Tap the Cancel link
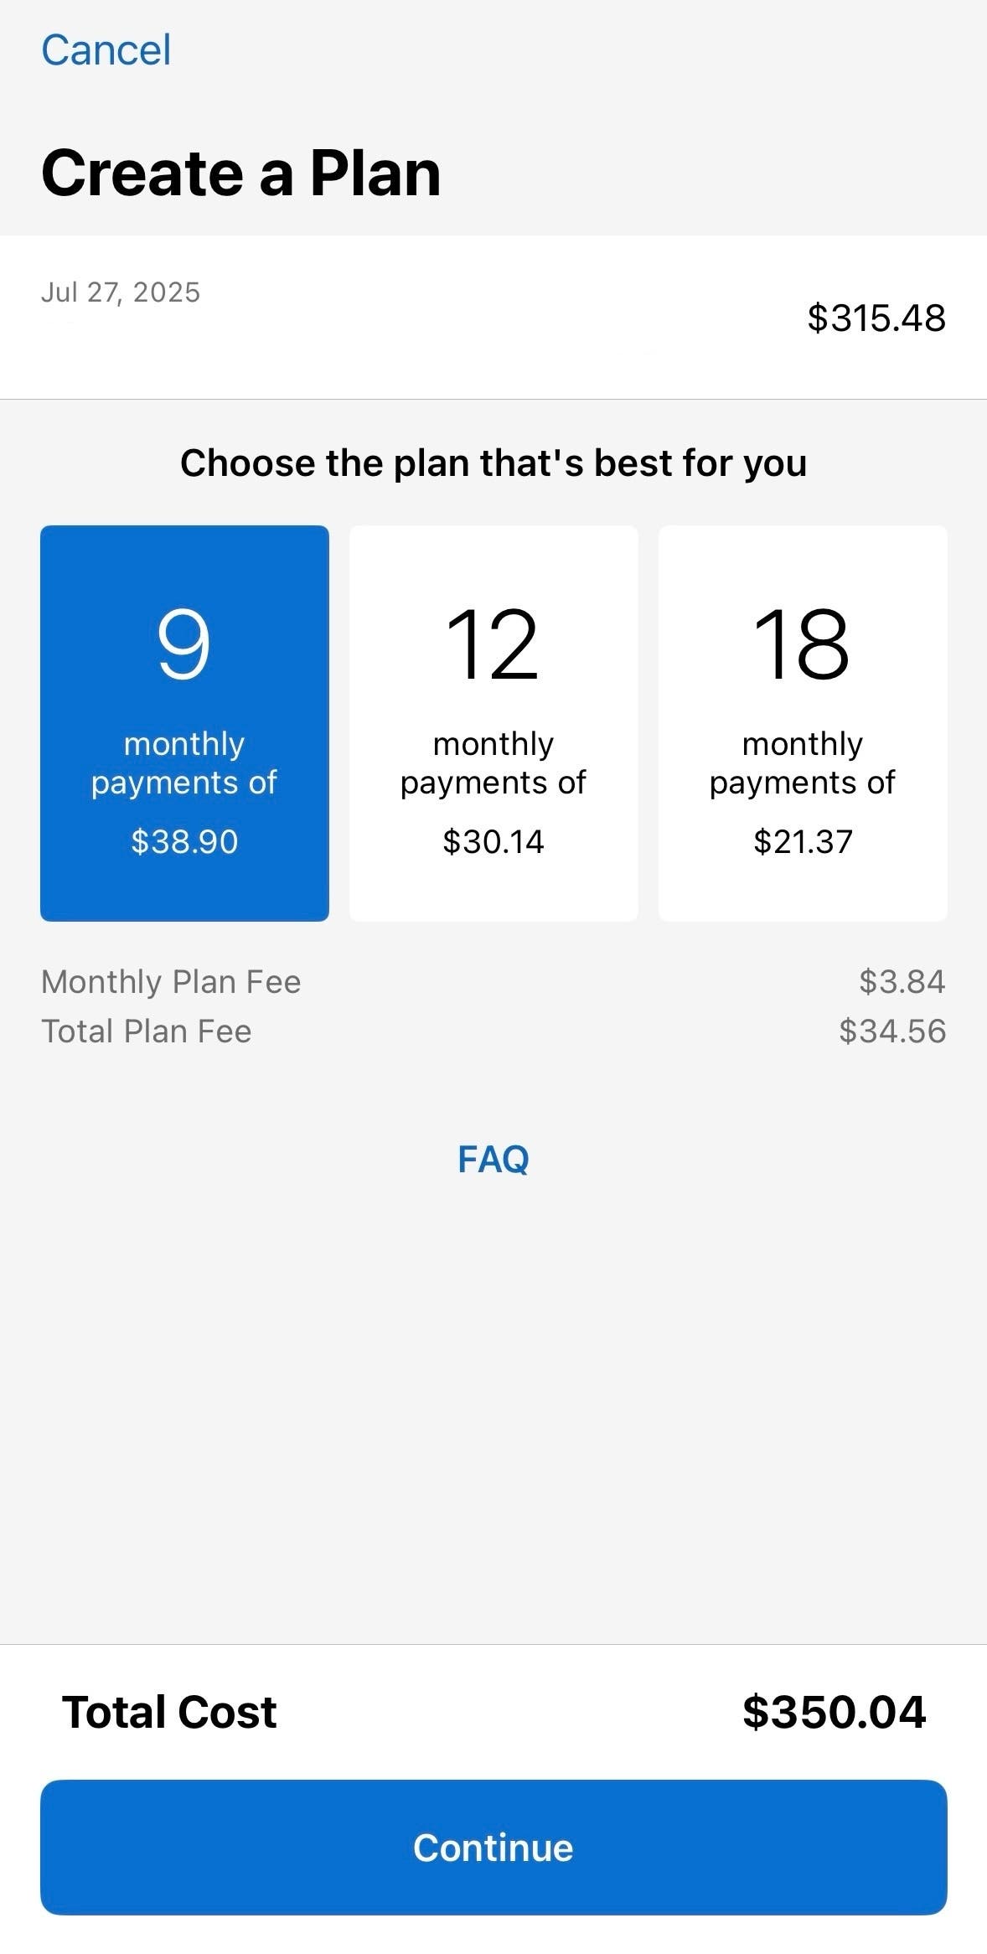The height and width of the screenshot is (1954, 987). click(x=106, y=50)
